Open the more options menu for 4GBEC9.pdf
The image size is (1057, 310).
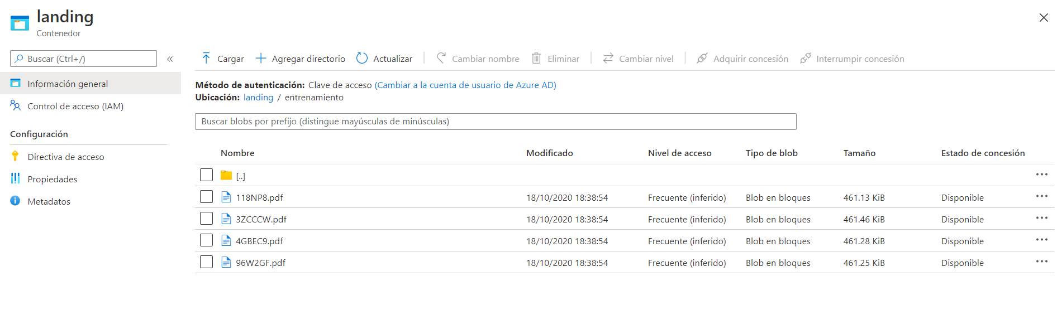(1041, 240)
